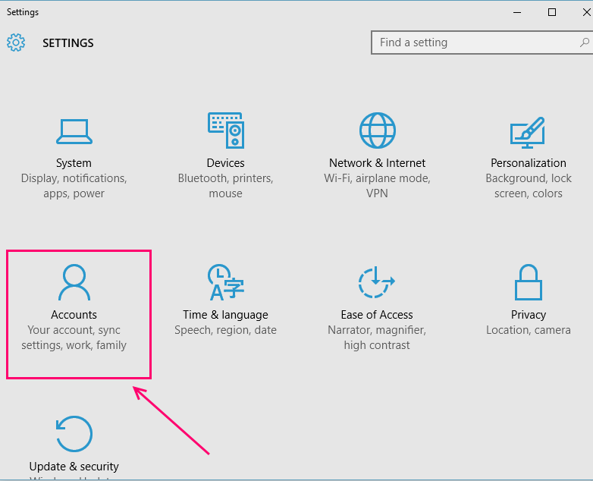Click the Find a setting search box

click(x=482, y=42)
